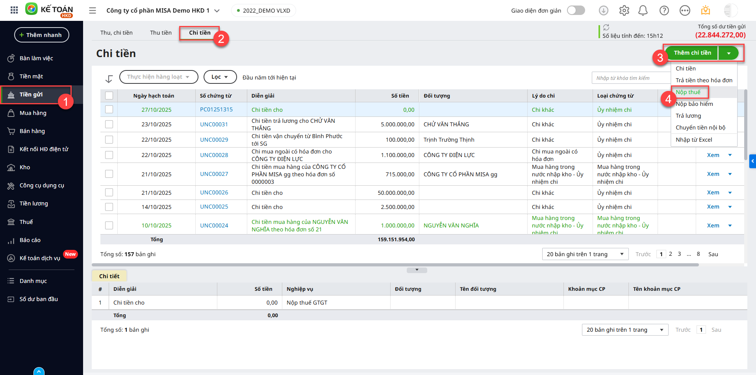This screenshot has width=756, height=375.
Task: Open the settings gear icon
Action: click(624, 11)
